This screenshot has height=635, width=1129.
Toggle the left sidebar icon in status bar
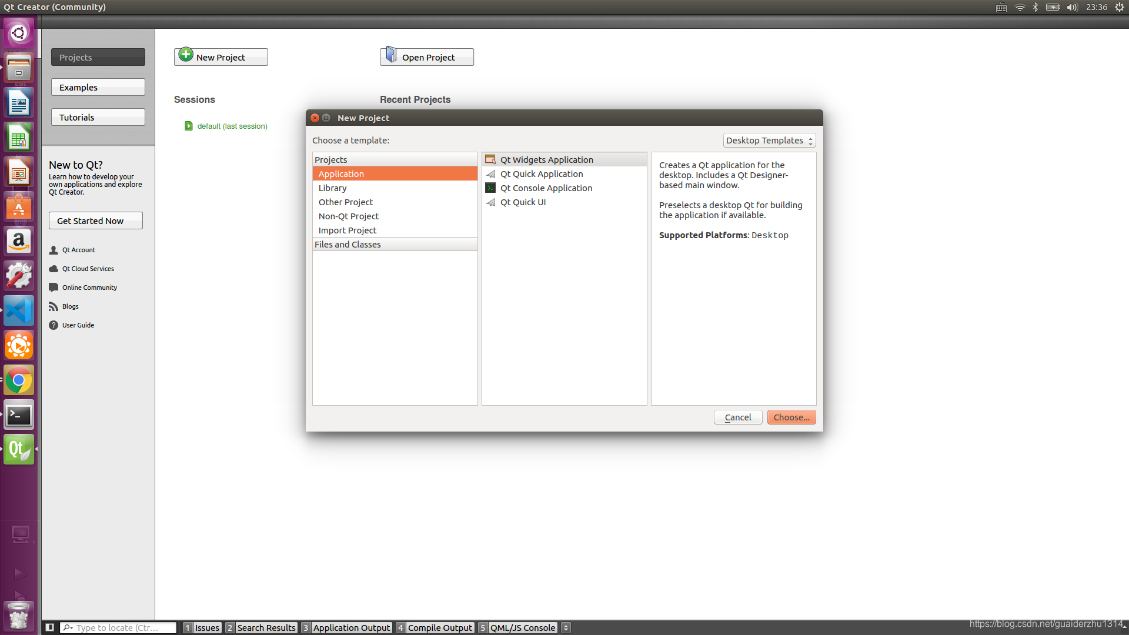(x=50, y=627)
